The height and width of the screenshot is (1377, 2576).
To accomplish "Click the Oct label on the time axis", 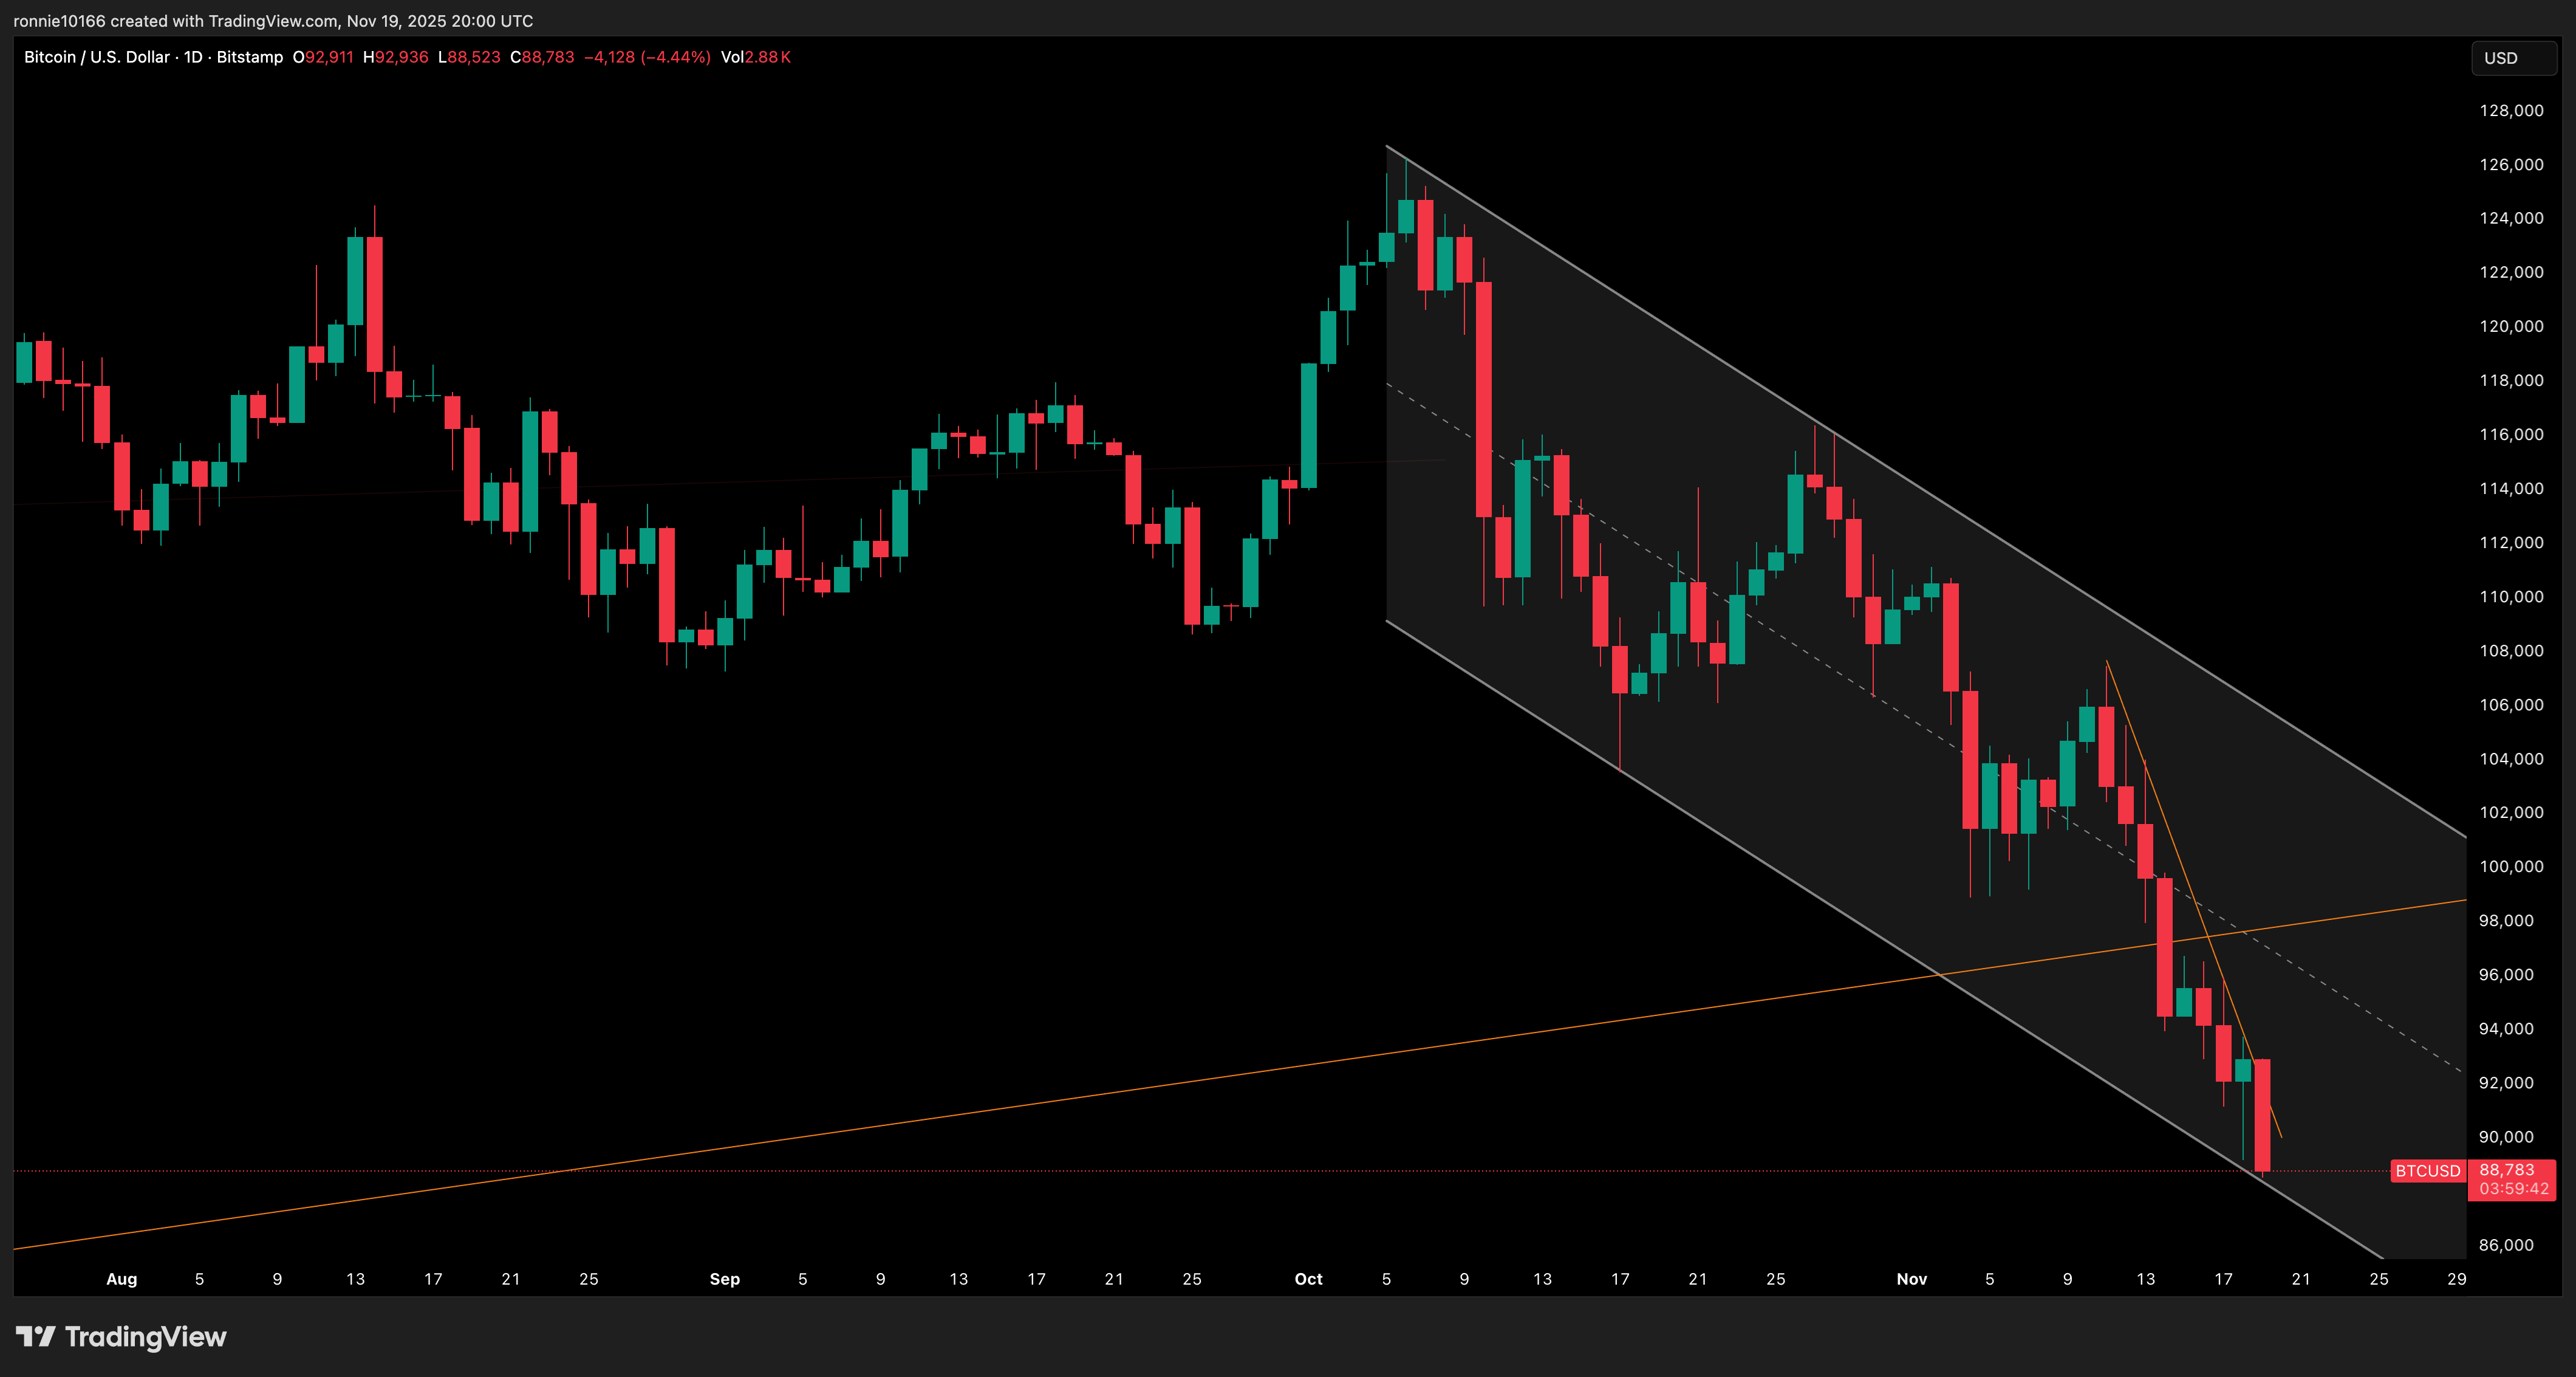I will (x=1310, y=1279).
